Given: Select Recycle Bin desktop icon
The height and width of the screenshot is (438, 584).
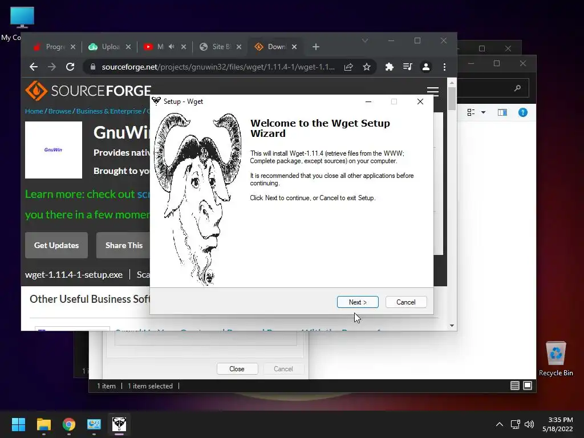Looking at the screenshot, I should click(x=555, y=359).
